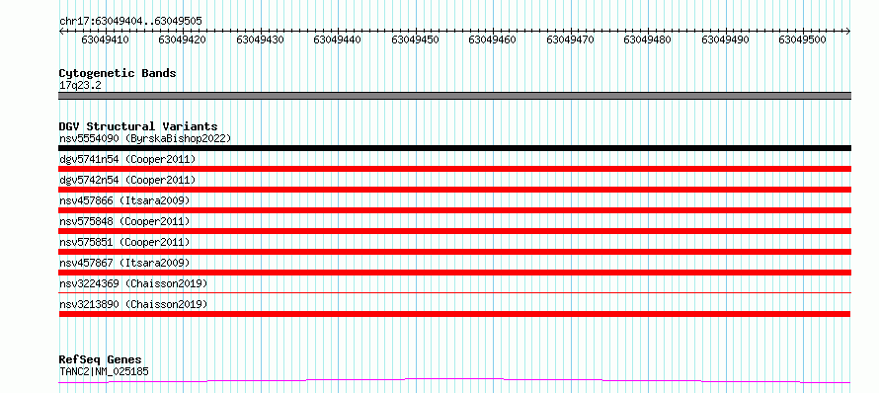Click the nsv5554090 black variant bar
Image resolution: width=879 pixels, height=393 pixels.
point(454,148)
